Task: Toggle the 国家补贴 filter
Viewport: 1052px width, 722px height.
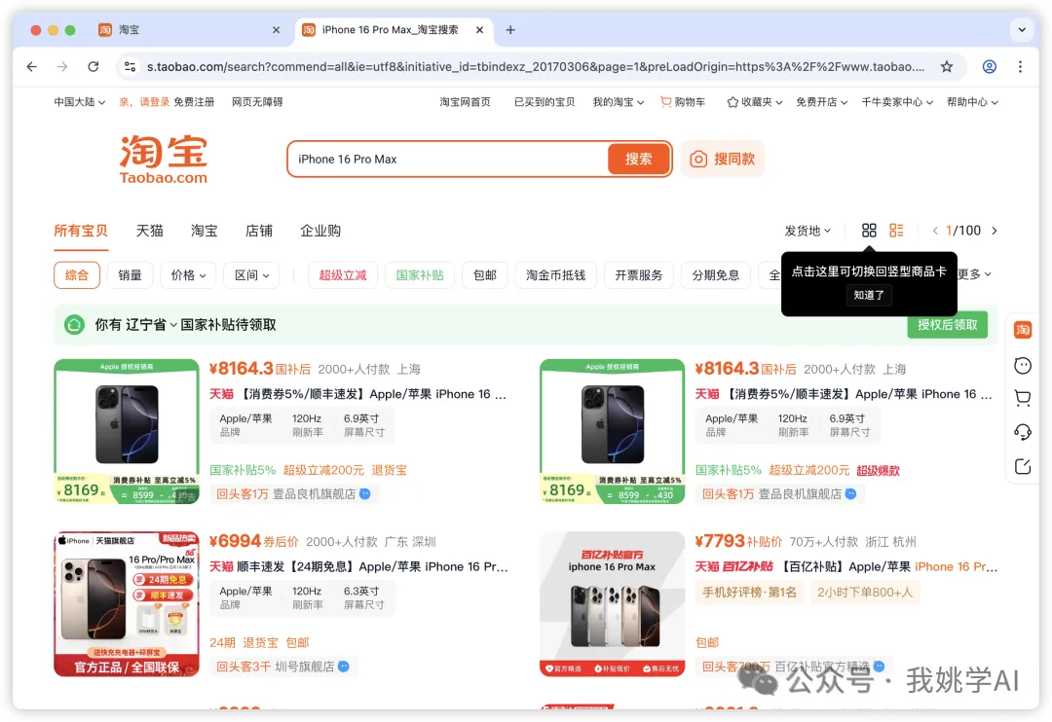Action: pyautogui.click(x=420, y=275)
